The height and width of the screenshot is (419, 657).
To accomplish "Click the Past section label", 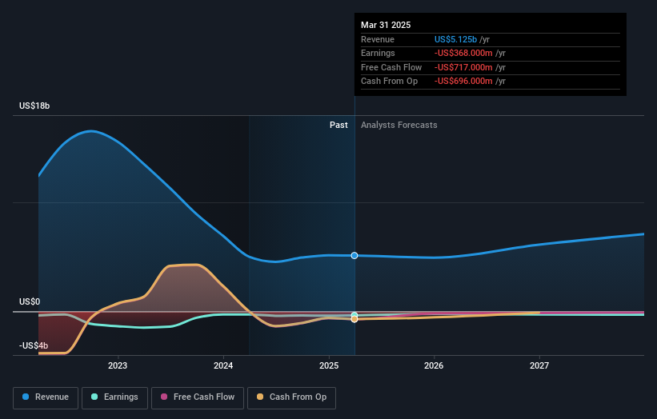I will (339, 126).
